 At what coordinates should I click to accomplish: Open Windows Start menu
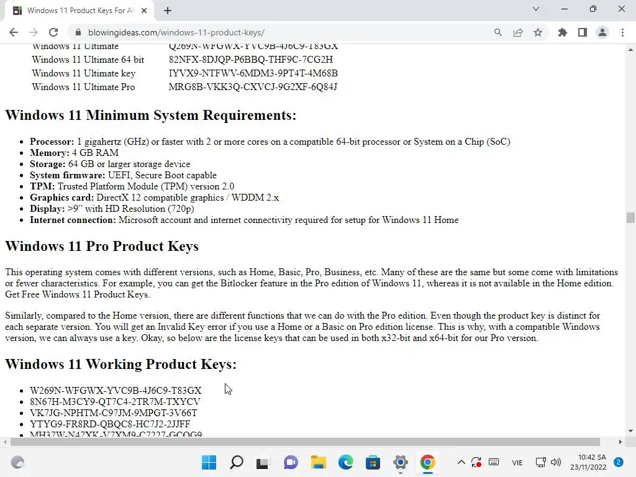click(209, 462)
